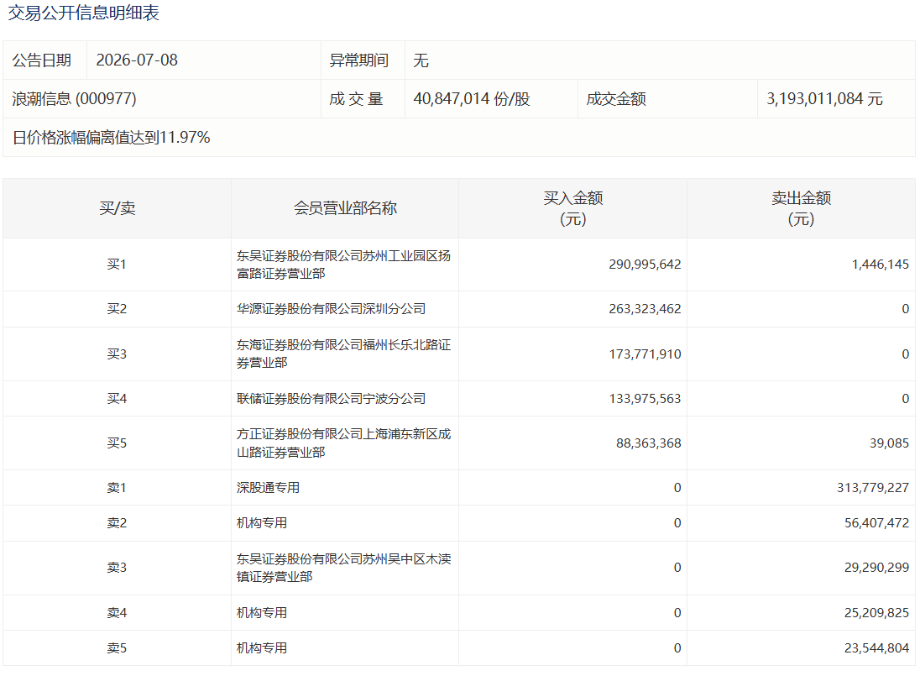The width and height of the screenshot is (920, 676).
Task: Click the 卖1 row label
Action: tap(117, 488)
